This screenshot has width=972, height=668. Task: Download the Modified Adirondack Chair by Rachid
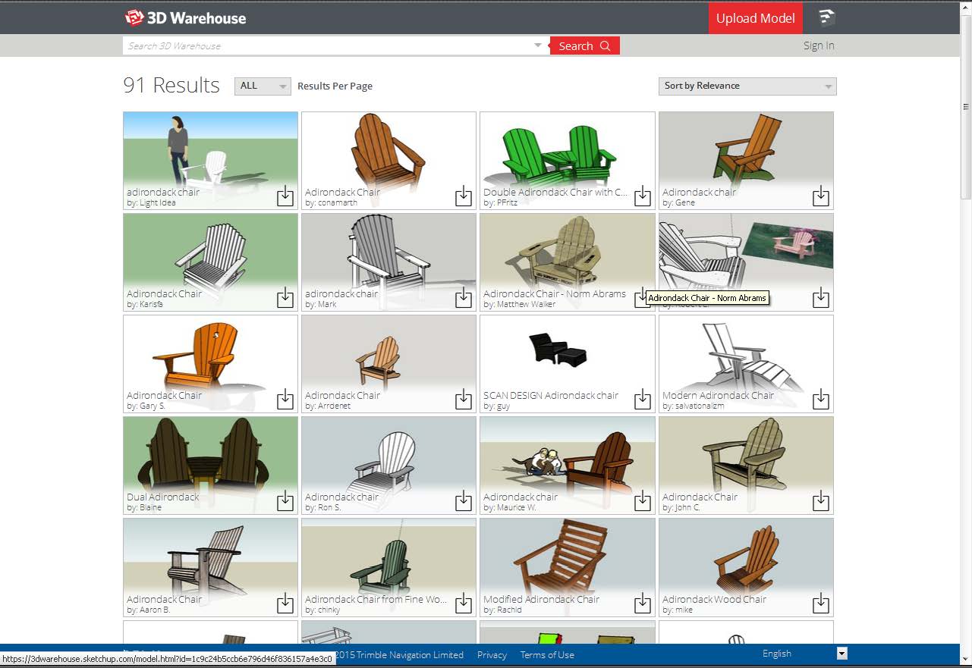click(642, 604)
